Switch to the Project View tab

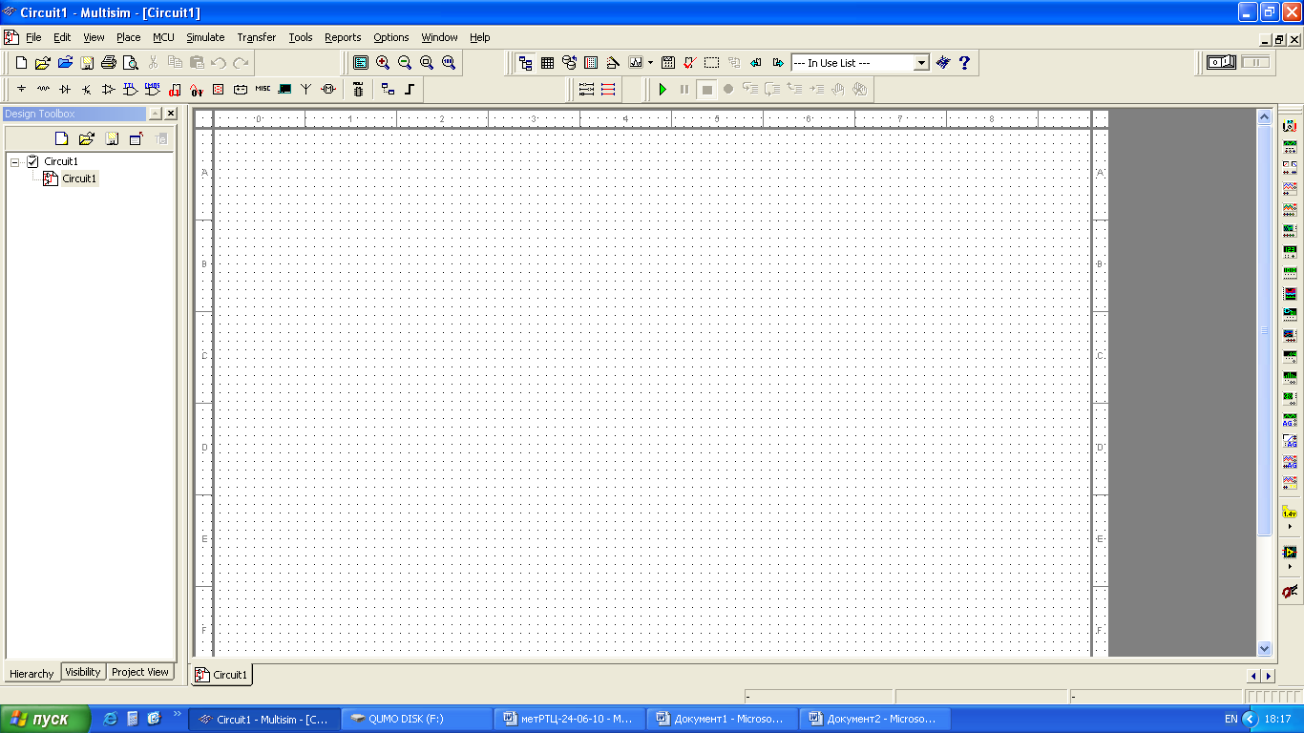tap(140, 672)
